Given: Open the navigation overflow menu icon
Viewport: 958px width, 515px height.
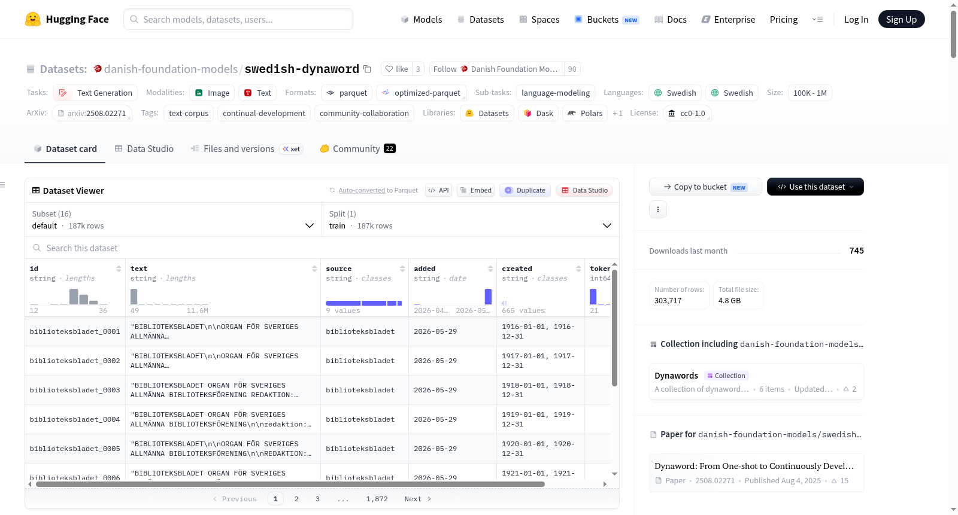Looking at the screenshot, I should coord(817,19).
